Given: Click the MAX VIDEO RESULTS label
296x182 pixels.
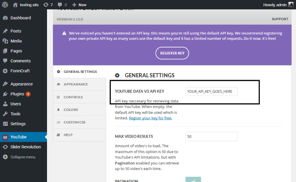Looking at the screenshot, I should [134, 137].
